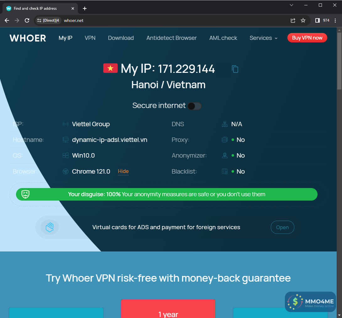
Task: Open a new tab with the plus button
Action: (x=85, y=8)
